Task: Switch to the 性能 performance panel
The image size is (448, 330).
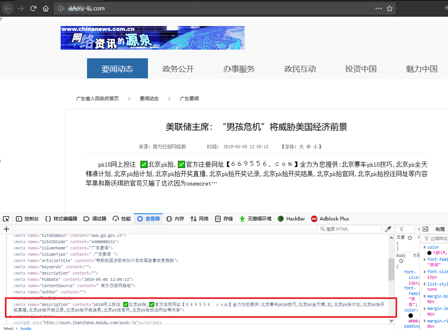Action: click(x=122, y=219)
